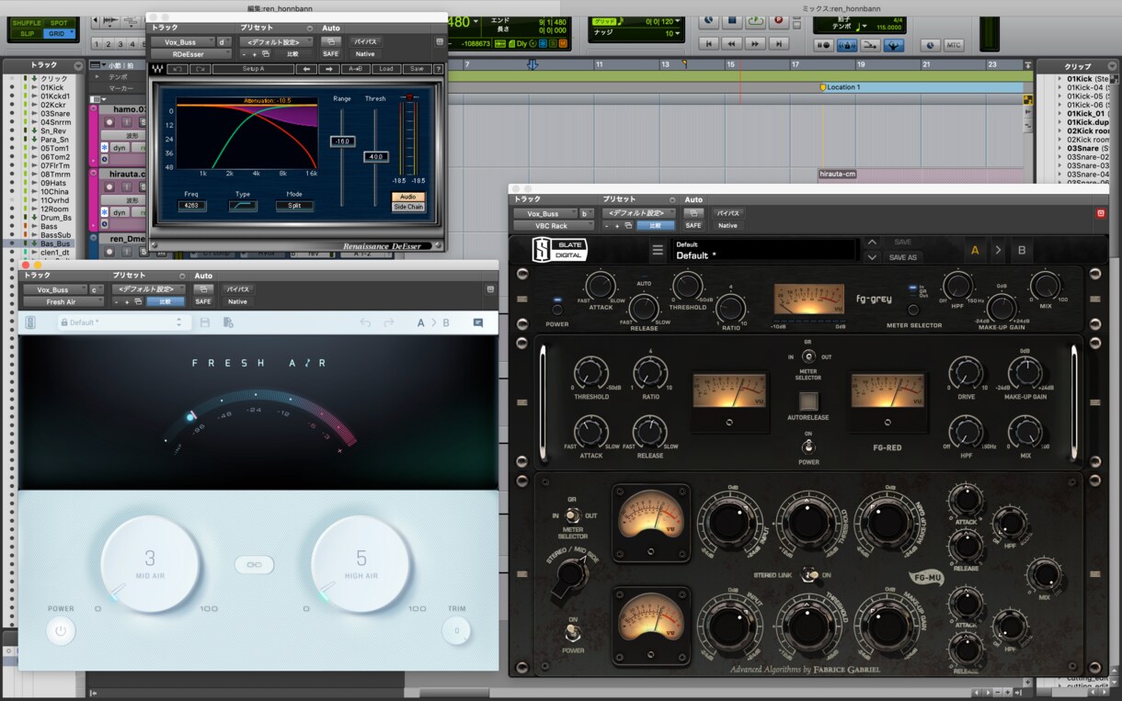Toggle the FG-Red Autorelease button

[808, 401]
